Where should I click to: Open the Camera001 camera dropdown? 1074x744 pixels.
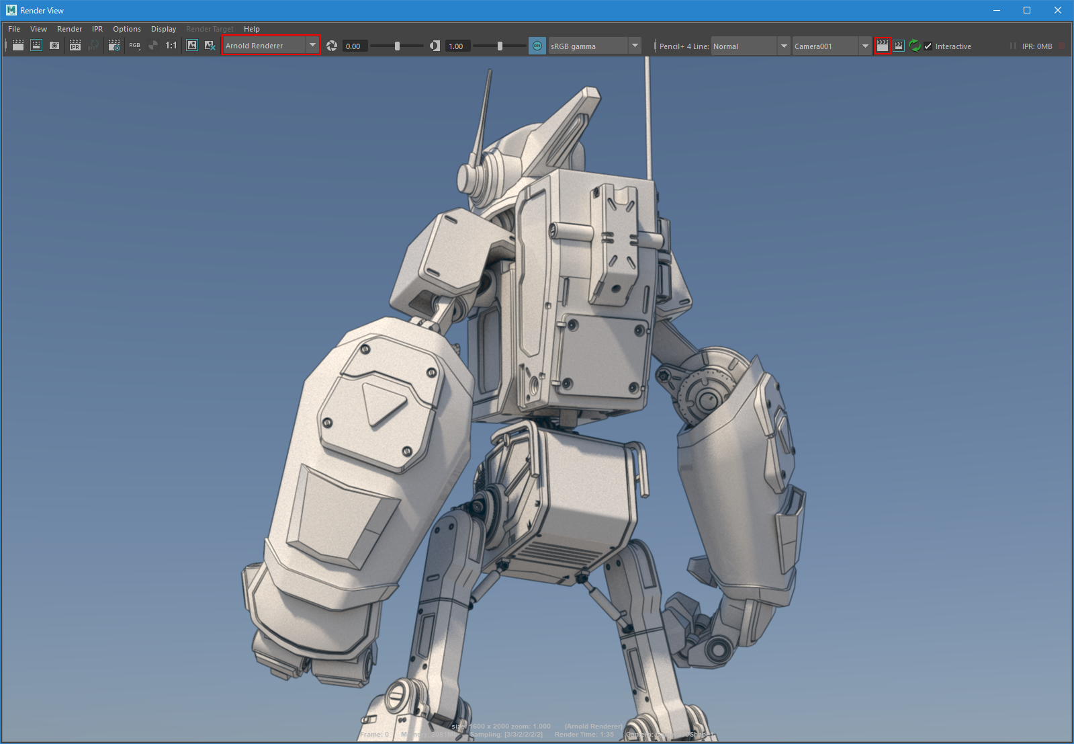coord(832,46)
